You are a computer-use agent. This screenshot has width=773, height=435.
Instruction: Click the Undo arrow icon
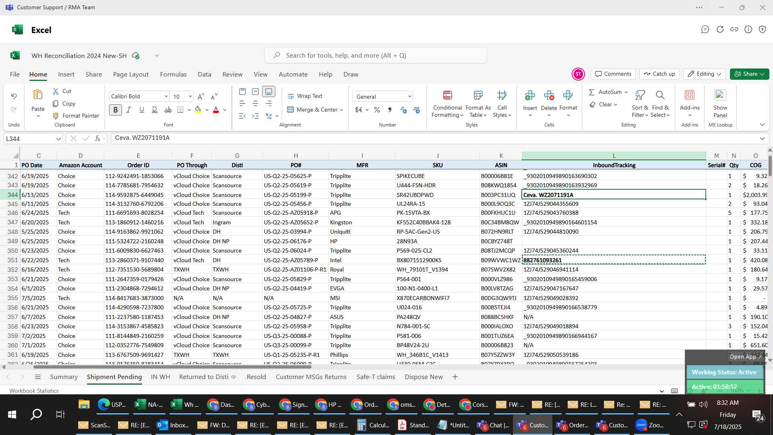(14, 96)
